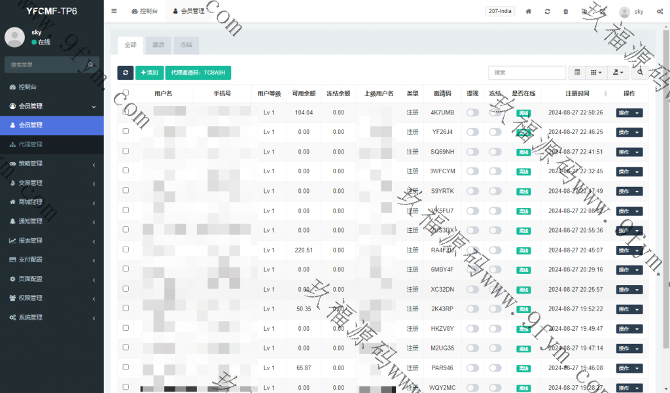
Task: Expand 策略管理 in the sidebar
Action: [52, 163]
